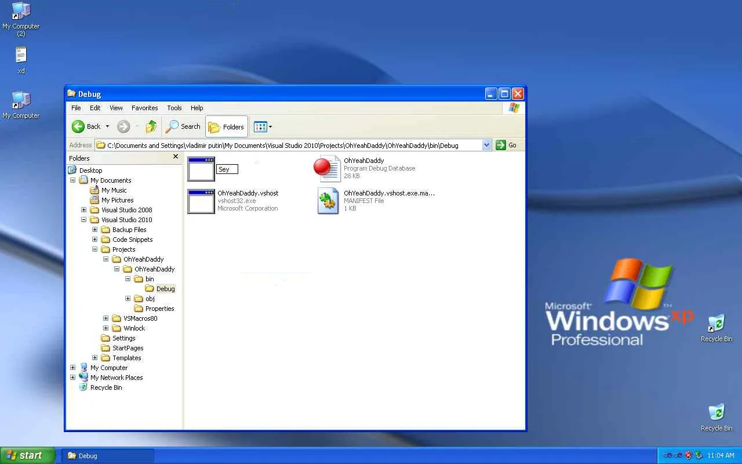Collapse the Visual Studio 2010 tree node
742x464 pixels.
[83, 220]
